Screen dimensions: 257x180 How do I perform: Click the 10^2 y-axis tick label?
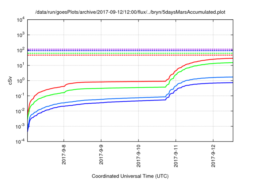point(20,50)
